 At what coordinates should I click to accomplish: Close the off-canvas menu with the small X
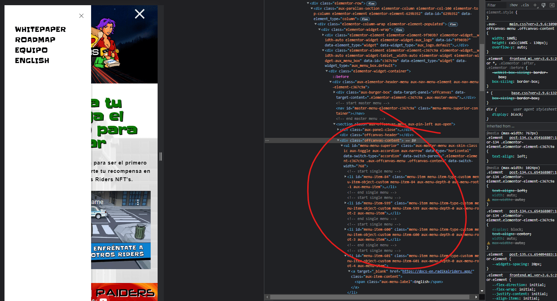click(81, 16)
